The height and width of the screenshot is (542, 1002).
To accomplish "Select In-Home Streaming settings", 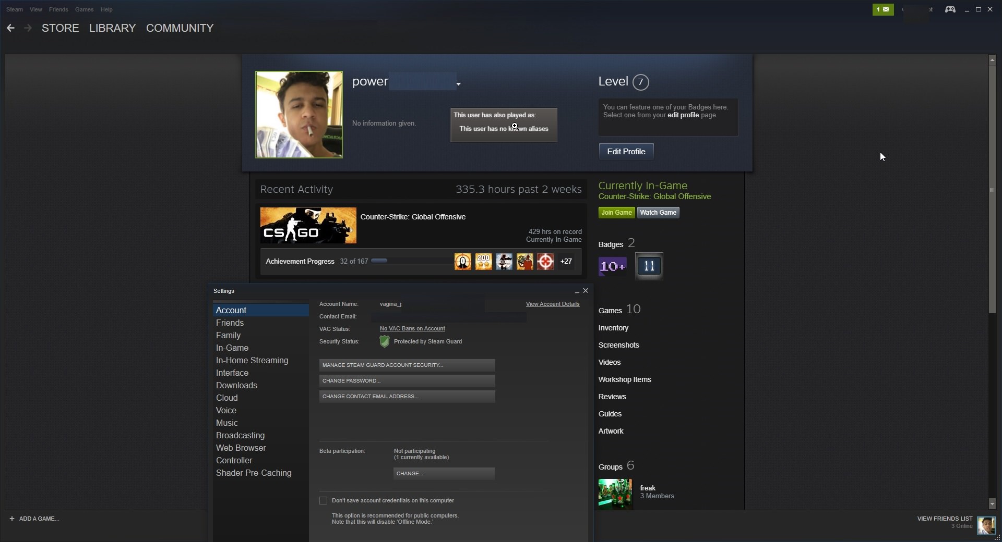I will tap(261, 361).
